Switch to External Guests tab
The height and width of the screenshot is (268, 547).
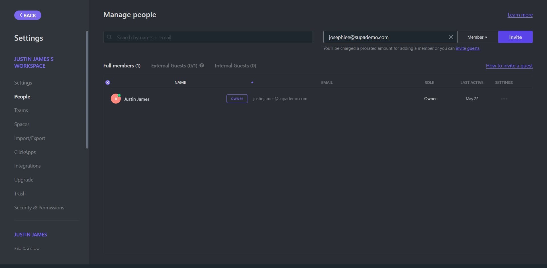tap(174, 66)
